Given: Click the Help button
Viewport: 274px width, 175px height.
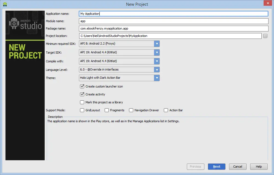Looking at the screenshot, I should pos(258,167).
